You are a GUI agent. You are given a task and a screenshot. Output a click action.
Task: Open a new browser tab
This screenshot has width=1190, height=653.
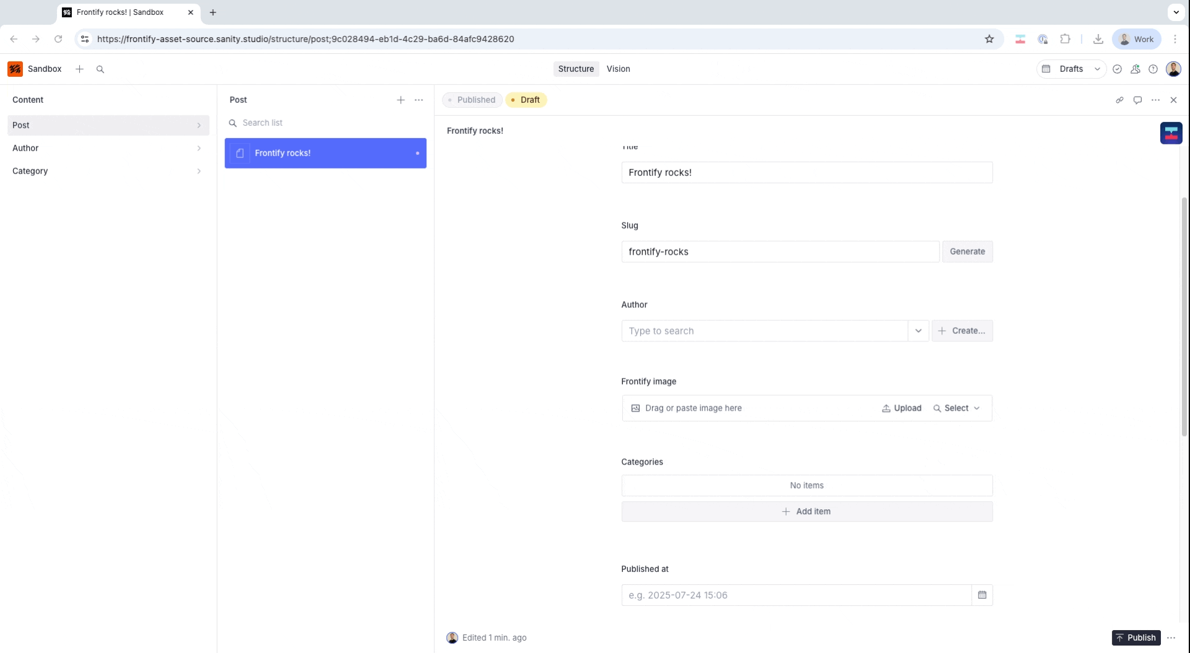point(213,12)
